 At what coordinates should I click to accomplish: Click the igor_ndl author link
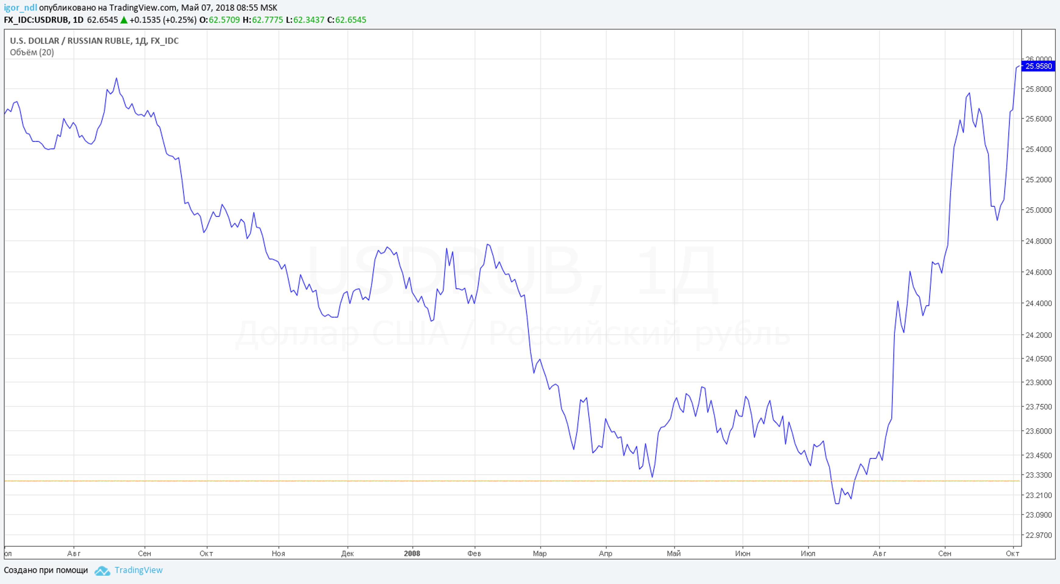[x=20, y=8]
